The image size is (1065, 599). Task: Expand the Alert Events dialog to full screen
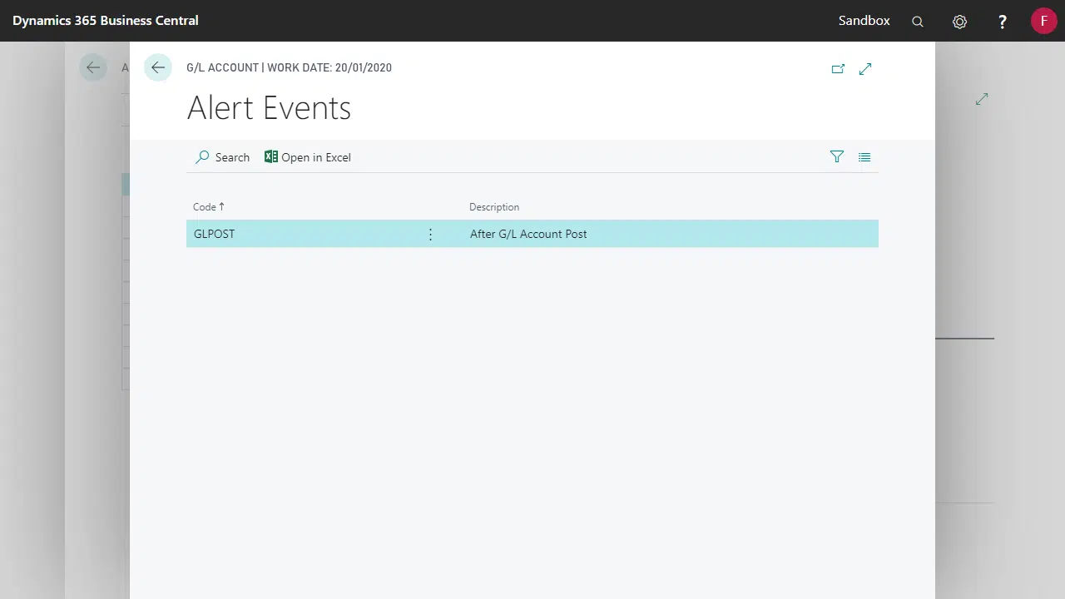tap(865, 69)
